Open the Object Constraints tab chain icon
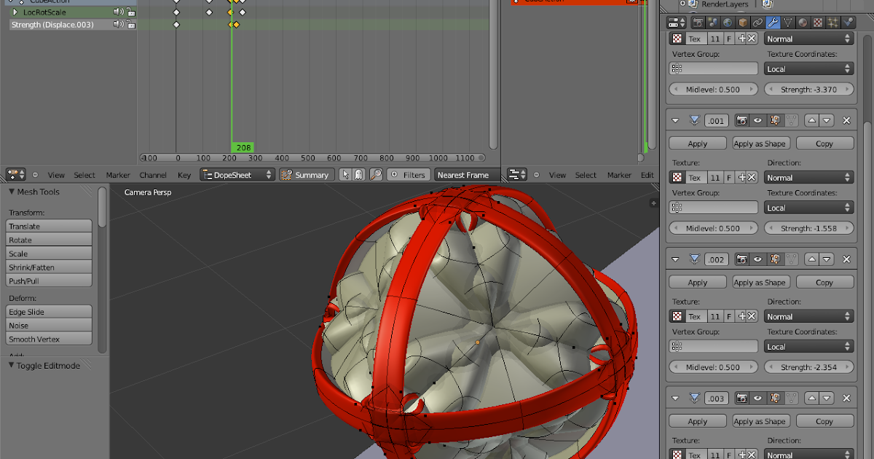This screenshot has width=874, height=459. tap(758, 22)
